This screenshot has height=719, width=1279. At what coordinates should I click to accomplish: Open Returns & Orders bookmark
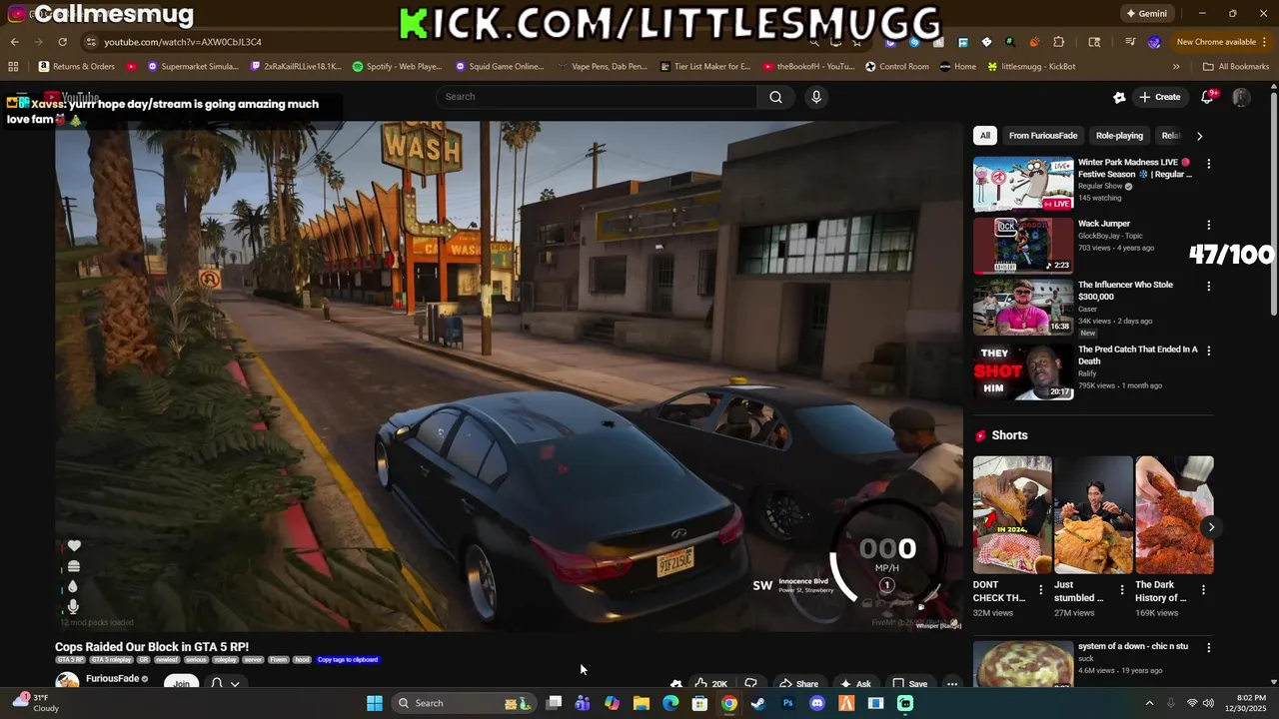77,67
